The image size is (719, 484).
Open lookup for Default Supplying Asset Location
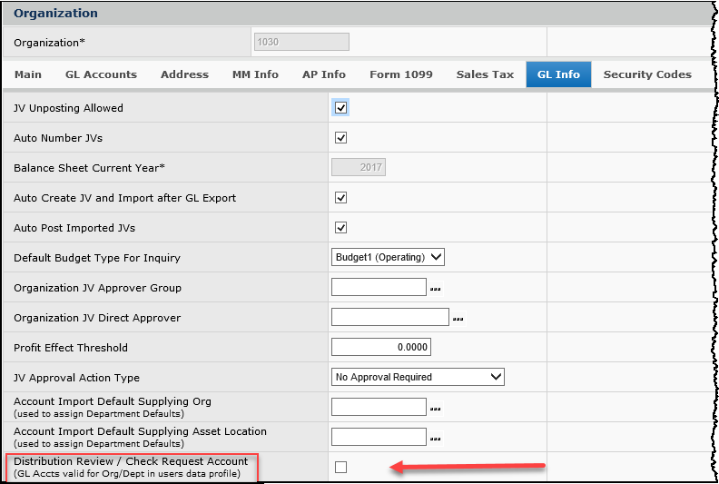(x=434, y=439)
